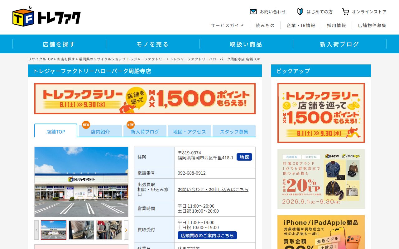The width and height of the screenshot is (399, 249).
Task: Click previous arrow of thumbnail carousel
Action: (x=36, y=230)
